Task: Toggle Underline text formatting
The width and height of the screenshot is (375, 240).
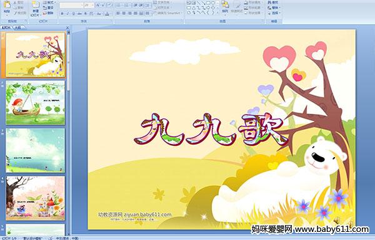Action: coord(73,14)
